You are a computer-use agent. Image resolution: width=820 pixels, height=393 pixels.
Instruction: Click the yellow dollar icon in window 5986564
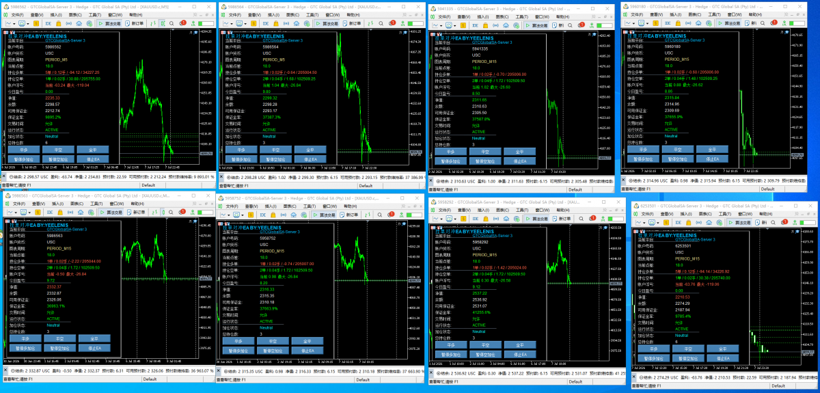coord(254,23)
